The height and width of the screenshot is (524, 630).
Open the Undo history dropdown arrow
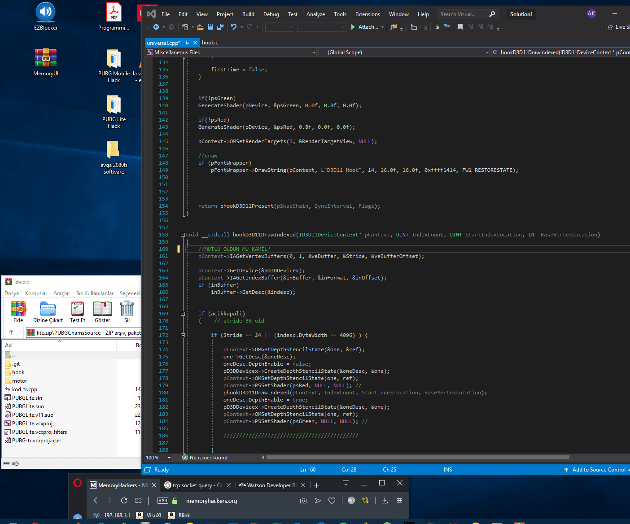point(242,27)
